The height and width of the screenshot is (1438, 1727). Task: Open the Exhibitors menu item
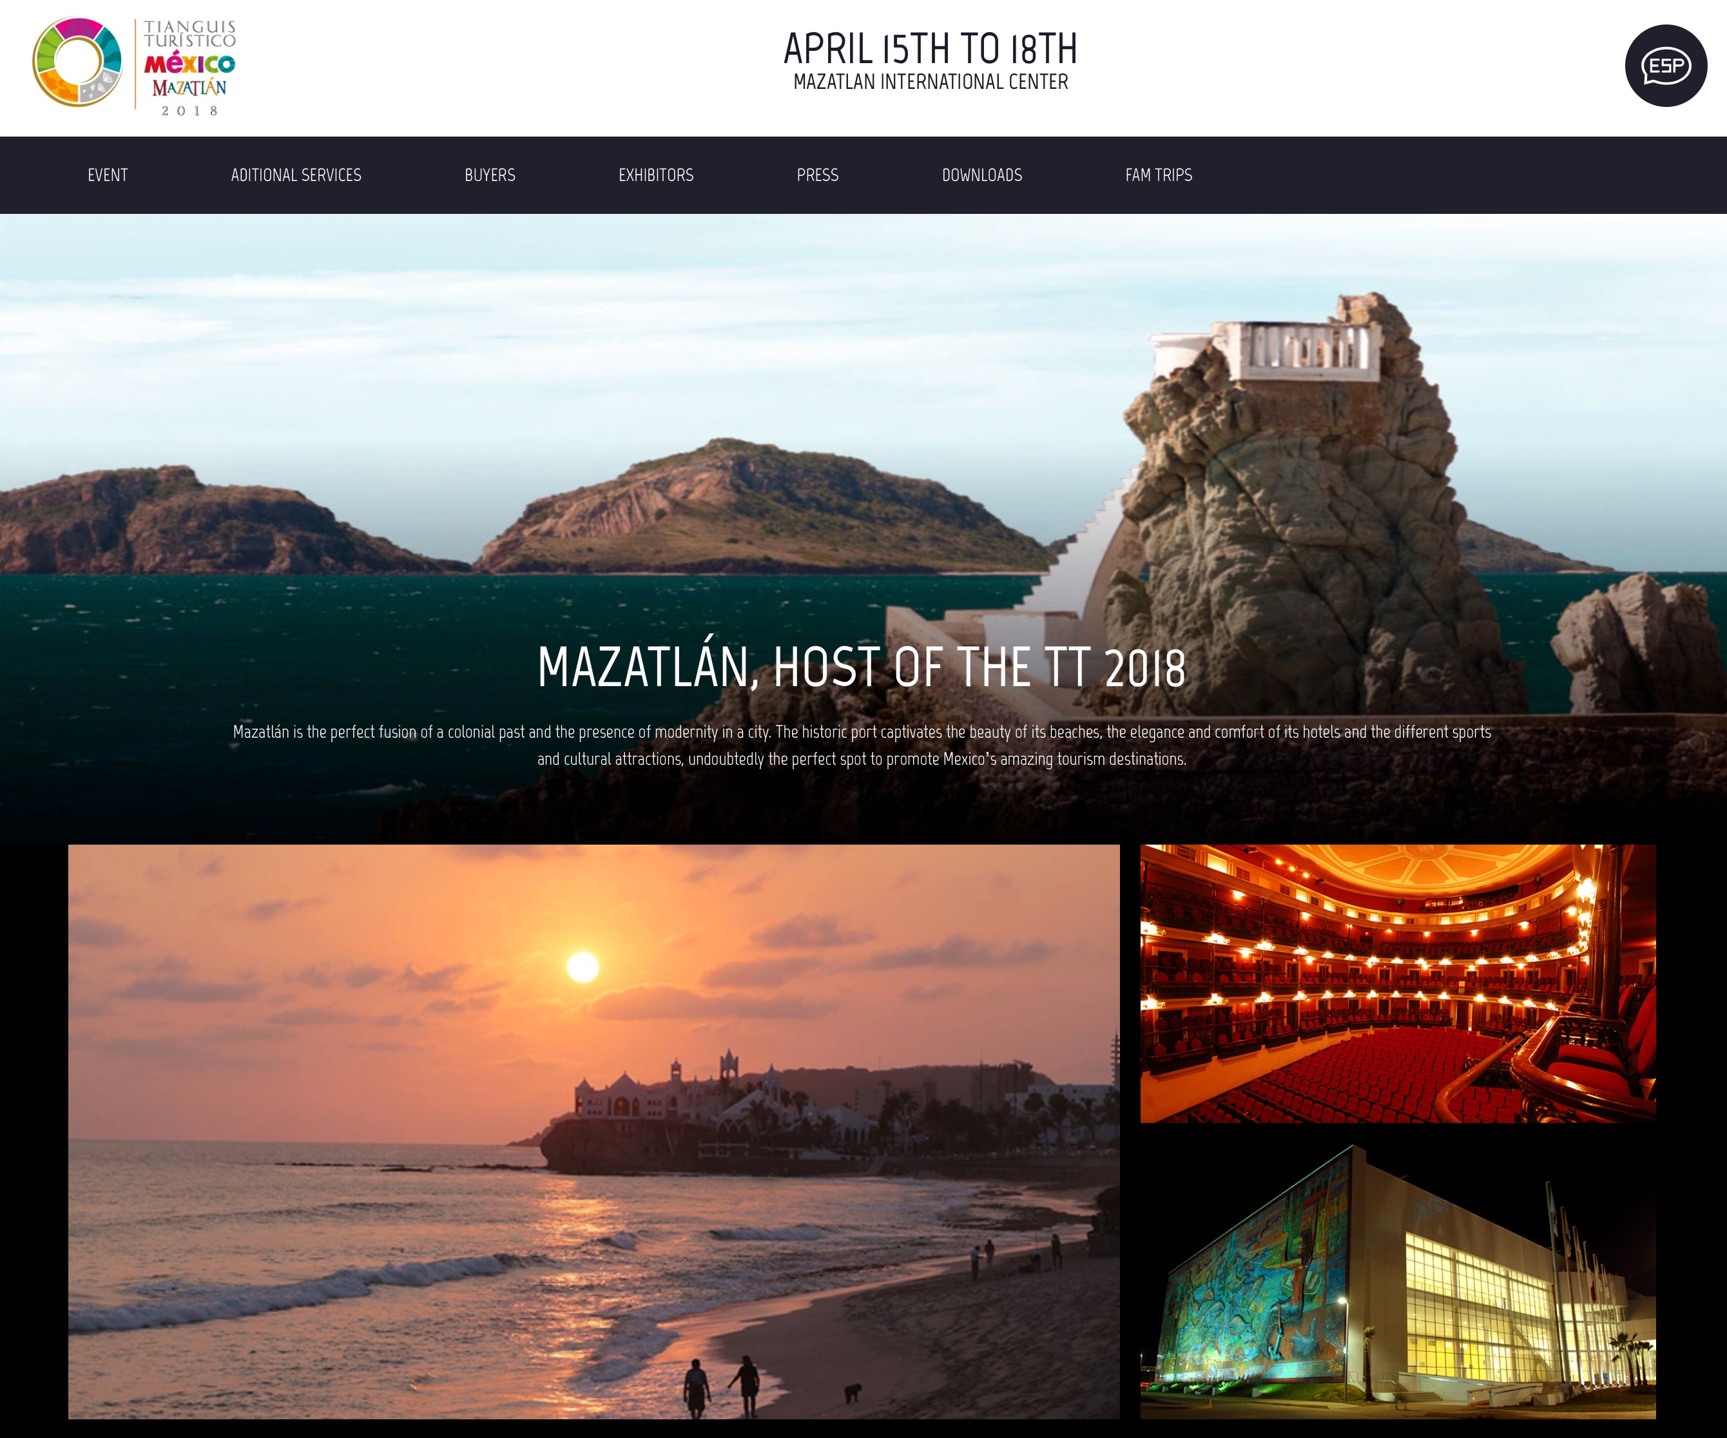pyautogui.click(x=655, y=175)
